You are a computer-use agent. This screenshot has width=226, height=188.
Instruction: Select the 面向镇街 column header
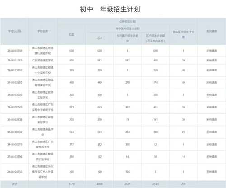[x=212, y=31]
